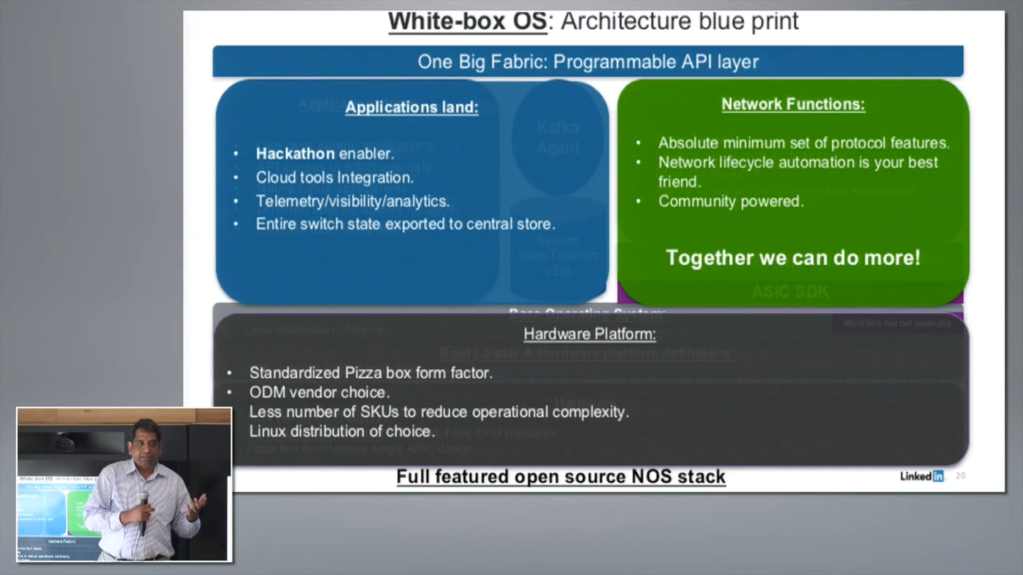Screen dimensions: 1023x575
Task: Click the System State/Telemetry DB cylinder
Action: [558, 256]
